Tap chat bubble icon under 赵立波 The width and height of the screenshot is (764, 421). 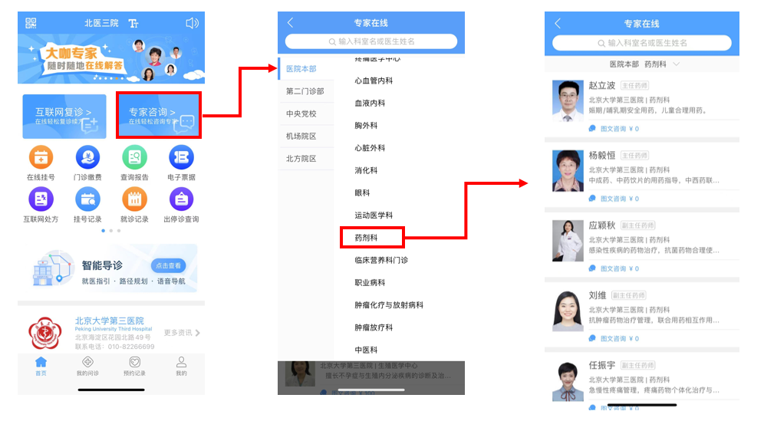(592, 129)
